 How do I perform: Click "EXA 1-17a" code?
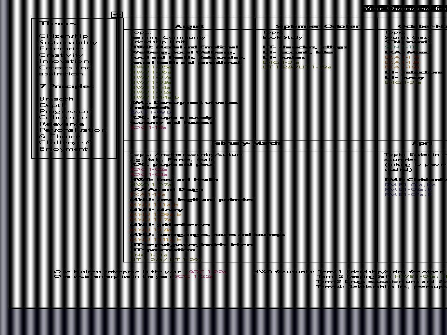click(x=402, y=57)
